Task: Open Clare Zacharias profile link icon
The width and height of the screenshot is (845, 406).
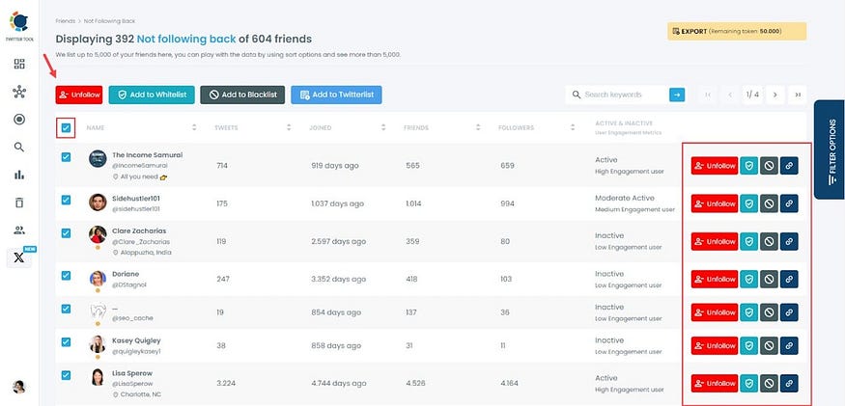Action: click(789, 240)
